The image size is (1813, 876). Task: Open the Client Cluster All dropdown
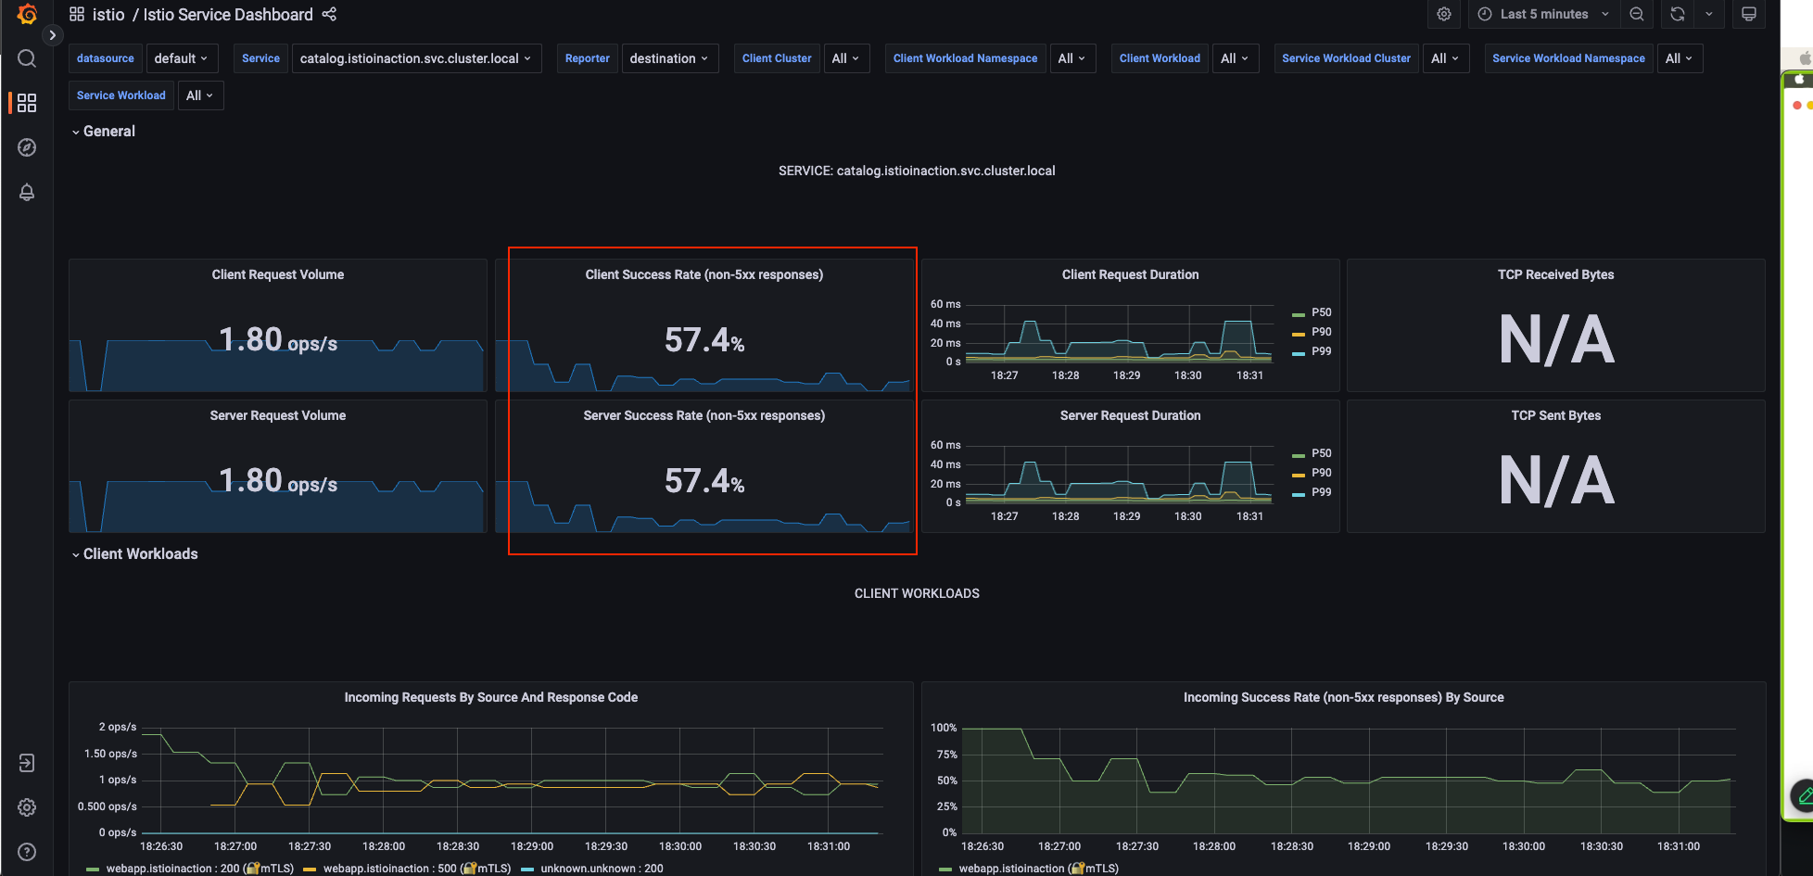click(x=846, y=58)
